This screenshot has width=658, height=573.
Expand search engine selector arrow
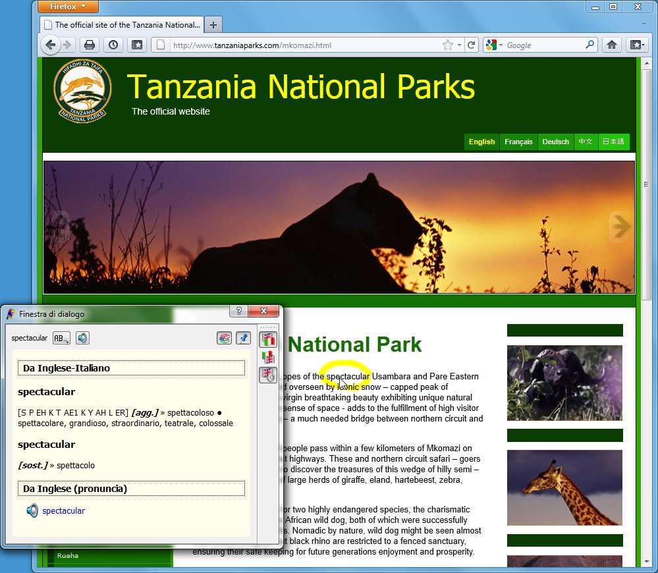tap(501, 45)
